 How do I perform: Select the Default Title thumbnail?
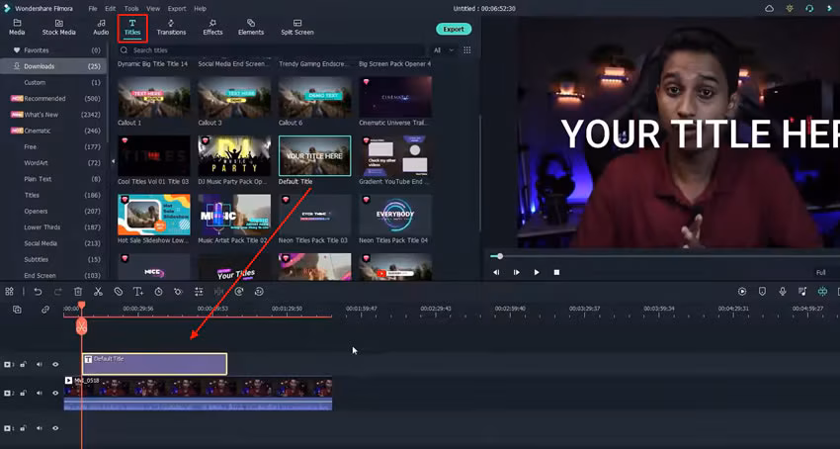coord(315,155)
